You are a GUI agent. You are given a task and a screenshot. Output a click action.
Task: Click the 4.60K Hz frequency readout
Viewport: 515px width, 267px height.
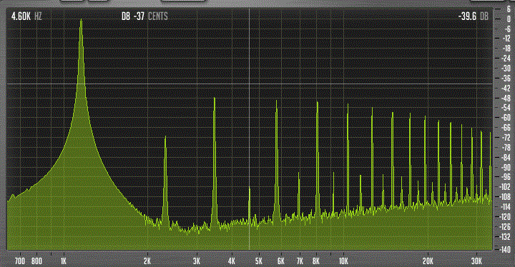(x=26, y=16)
